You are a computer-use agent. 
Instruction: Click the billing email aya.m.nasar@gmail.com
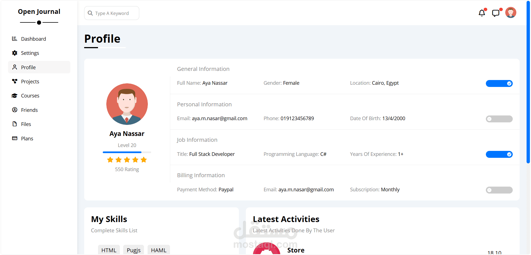tap(306, 190)
